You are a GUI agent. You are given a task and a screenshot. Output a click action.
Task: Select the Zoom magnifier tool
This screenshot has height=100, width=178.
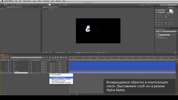[7, 5]
